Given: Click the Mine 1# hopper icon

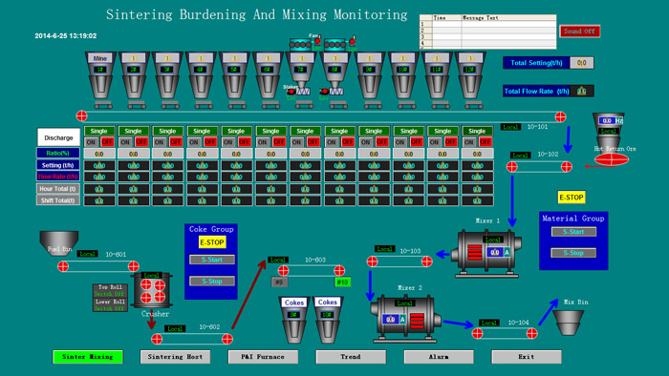Looking at the screenshot, I should 100,79.
